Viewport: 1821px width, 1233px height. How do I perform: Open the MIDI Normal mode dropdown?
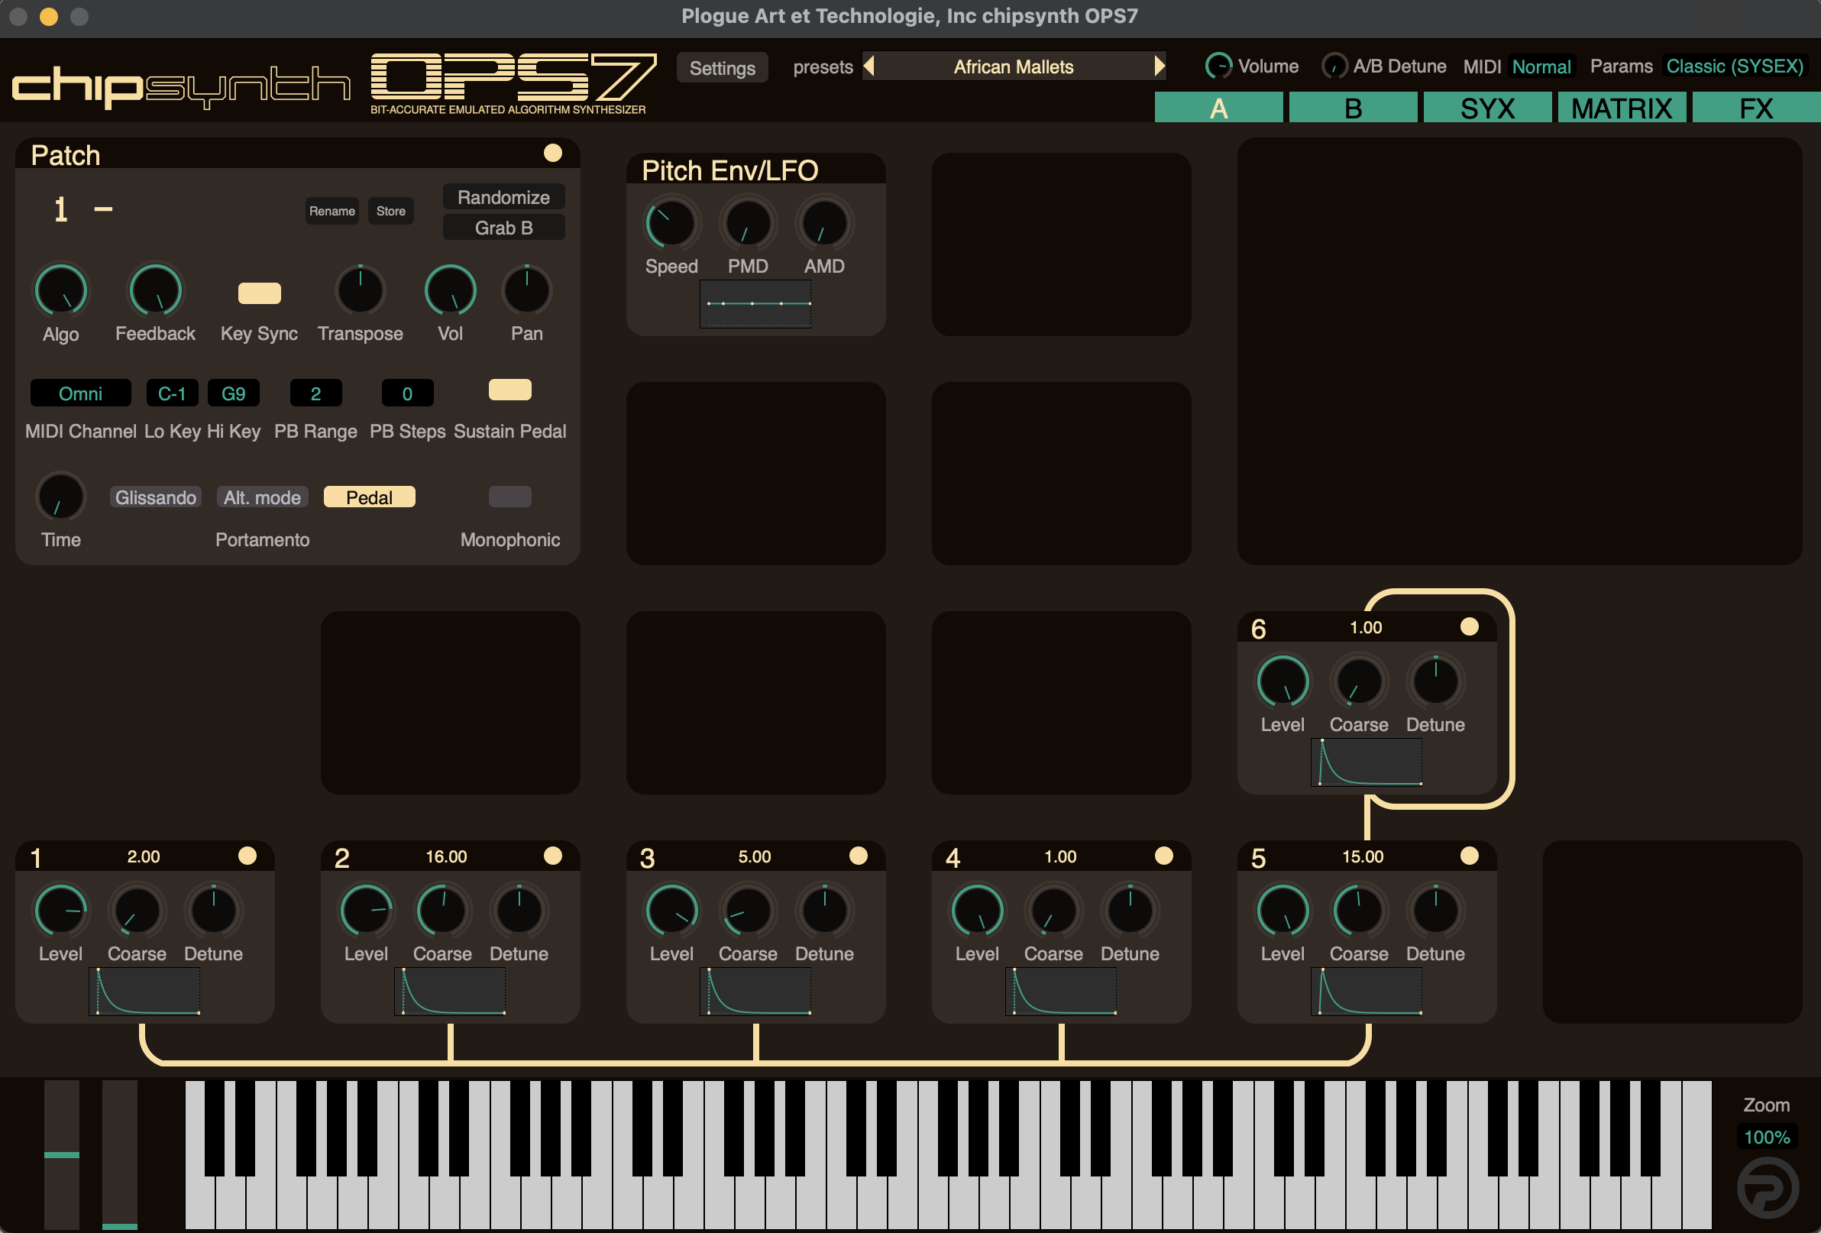point(1541,66)
